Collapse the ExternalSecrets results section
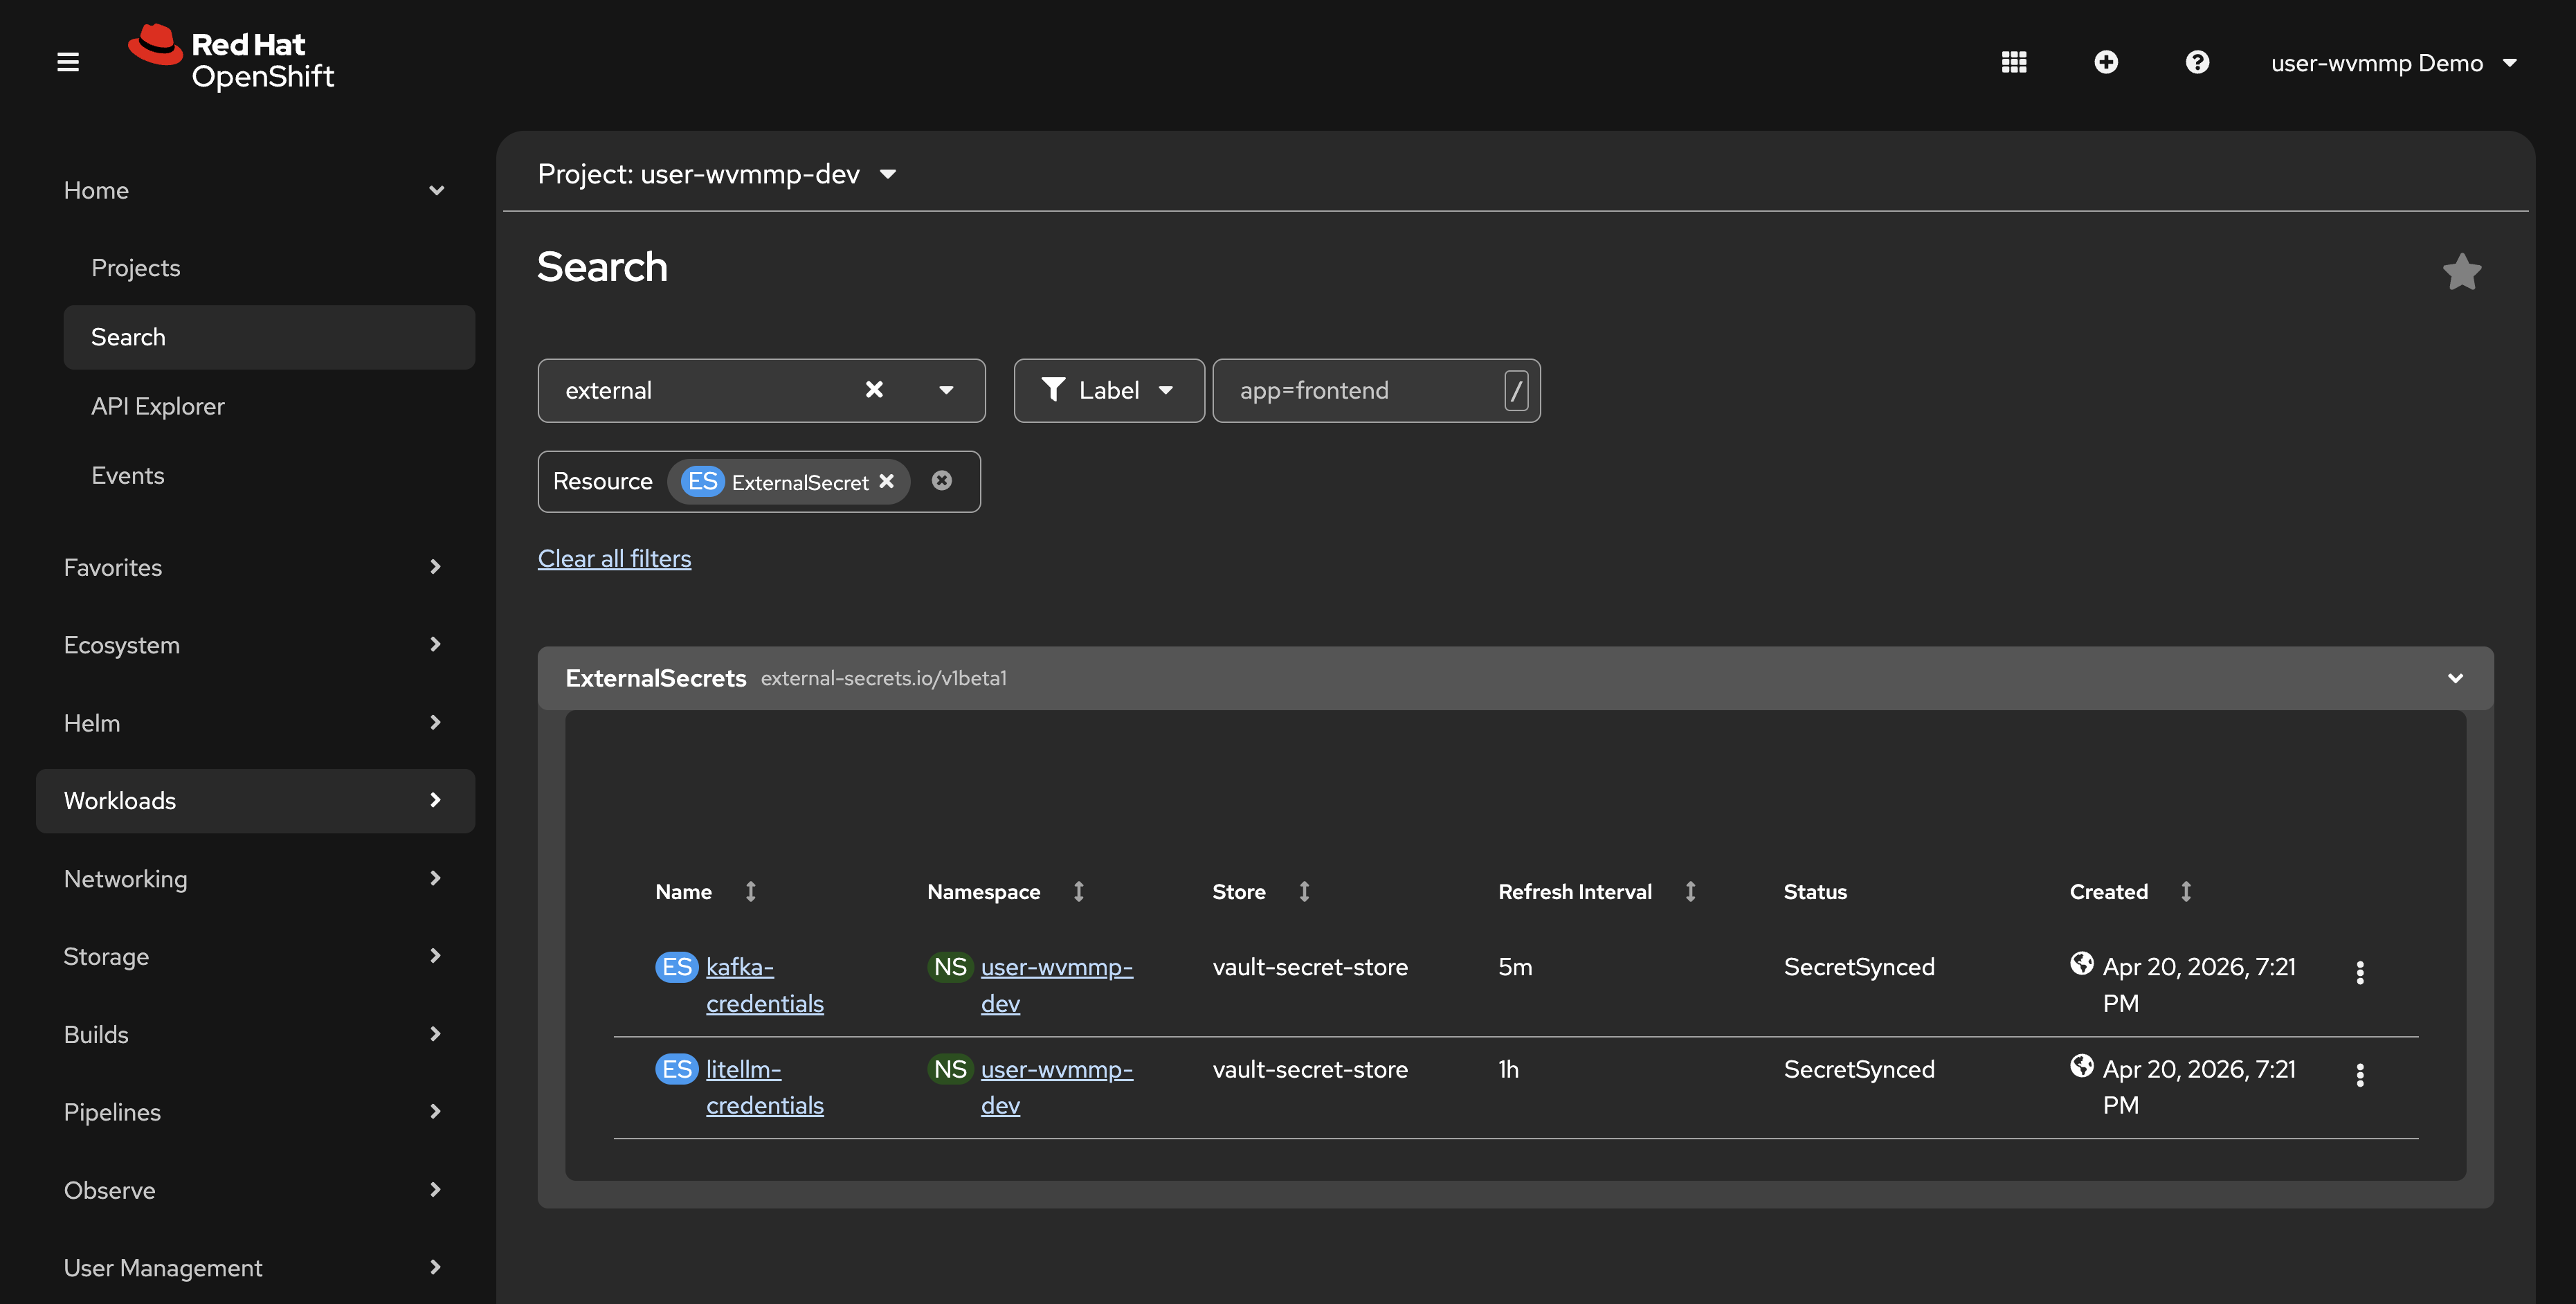This screenshot has height=1304, width=2576. point(2455,678)
